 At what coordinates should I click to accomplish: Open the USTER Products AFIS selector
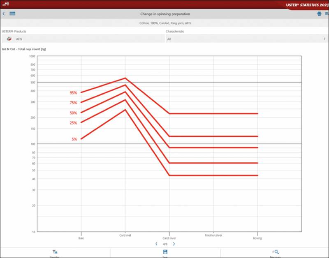[x=82, y=39]
